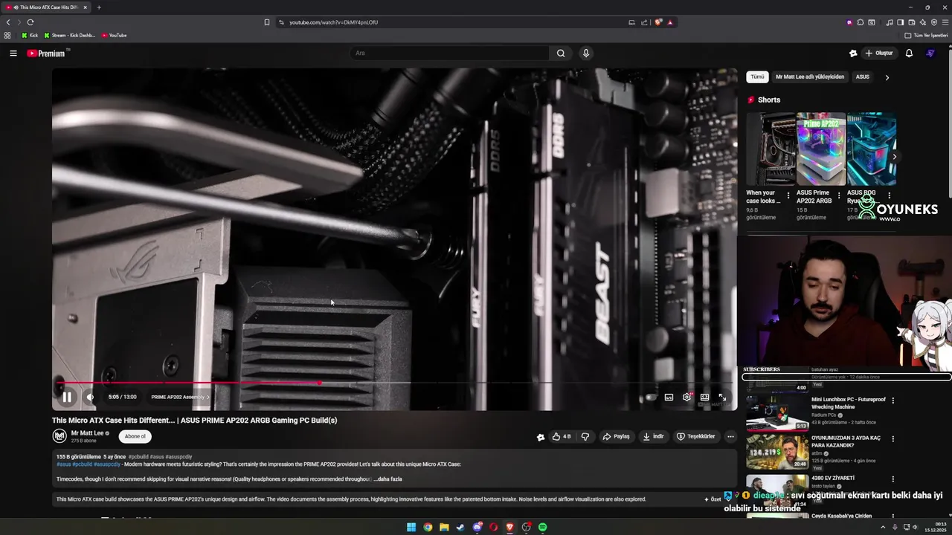Open options for OYUNUMUZDAN 3 AYDA video
This screenshot has width=952, height=535.
pos(893,439)
